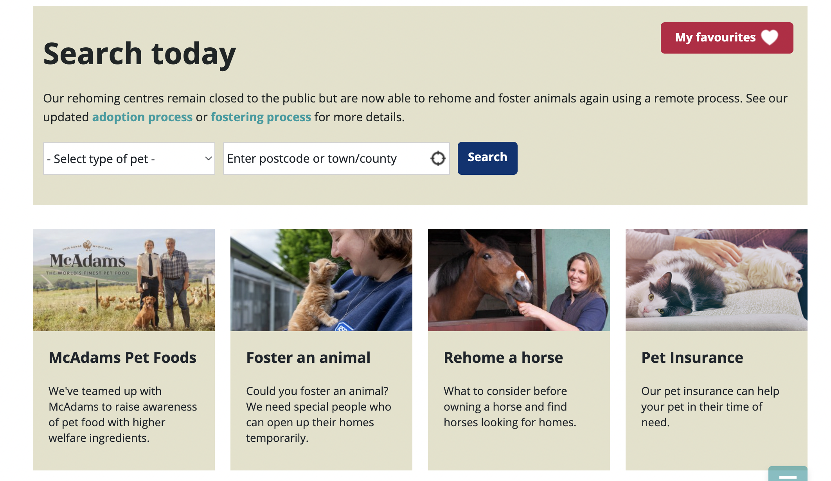
Task: Follow the adoption process link
Action: 142,117
